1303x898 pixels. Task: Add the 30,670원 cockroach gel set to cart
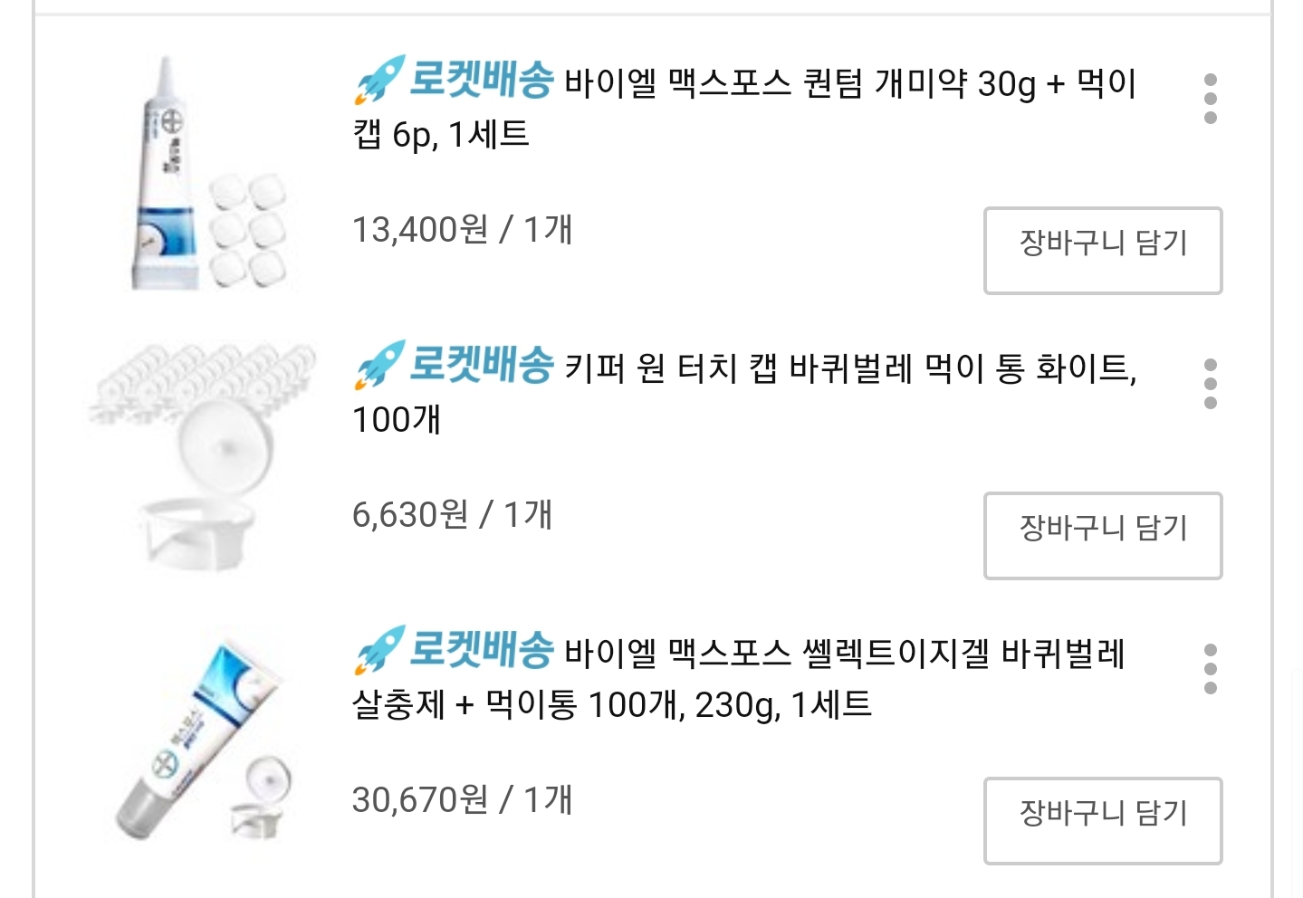(1102, 820)
